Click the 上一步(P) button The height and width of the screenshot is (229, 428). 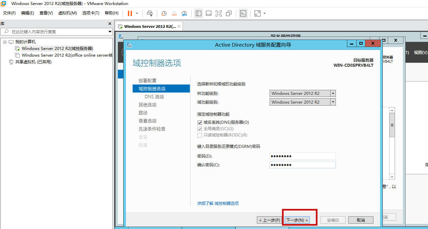tap(270, 220)
